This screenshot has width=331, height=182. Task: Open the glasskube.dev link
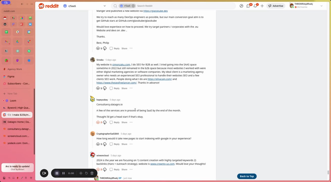pyautogui.click(x=155, y=11)
